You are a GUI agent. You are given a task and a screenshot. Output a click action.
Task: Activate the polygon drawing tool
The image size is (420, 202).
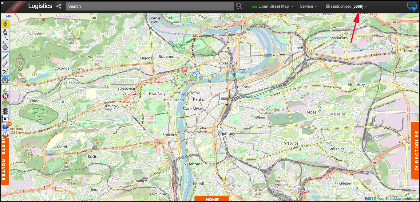(x=5, y=48)
